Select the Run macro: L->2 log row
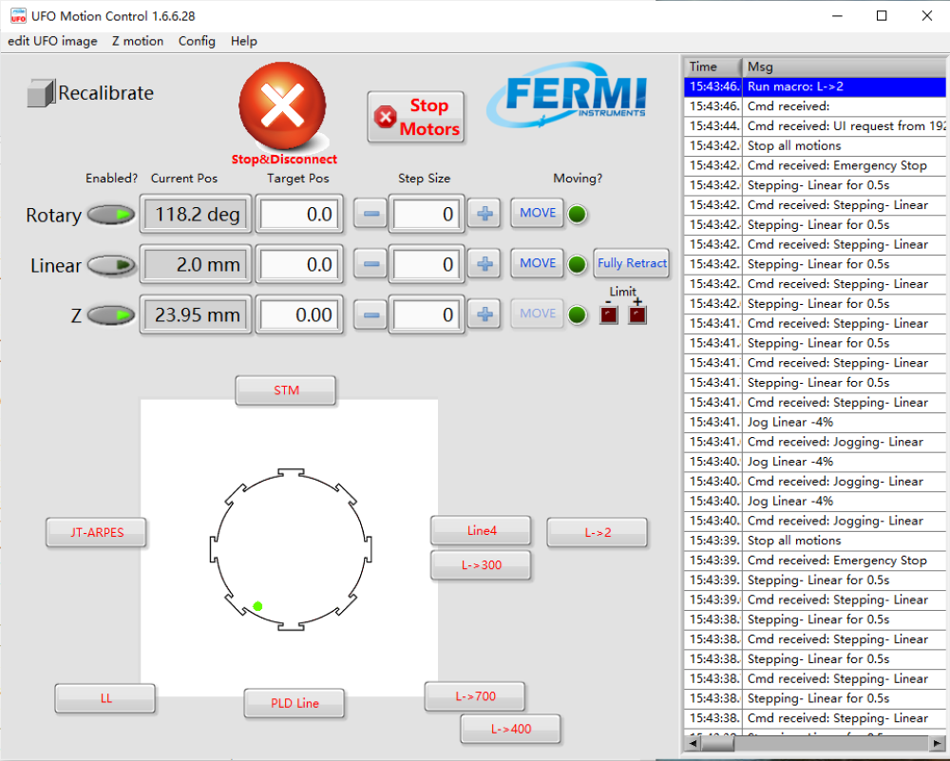This screenshot has width=950, height=761. 814,86
